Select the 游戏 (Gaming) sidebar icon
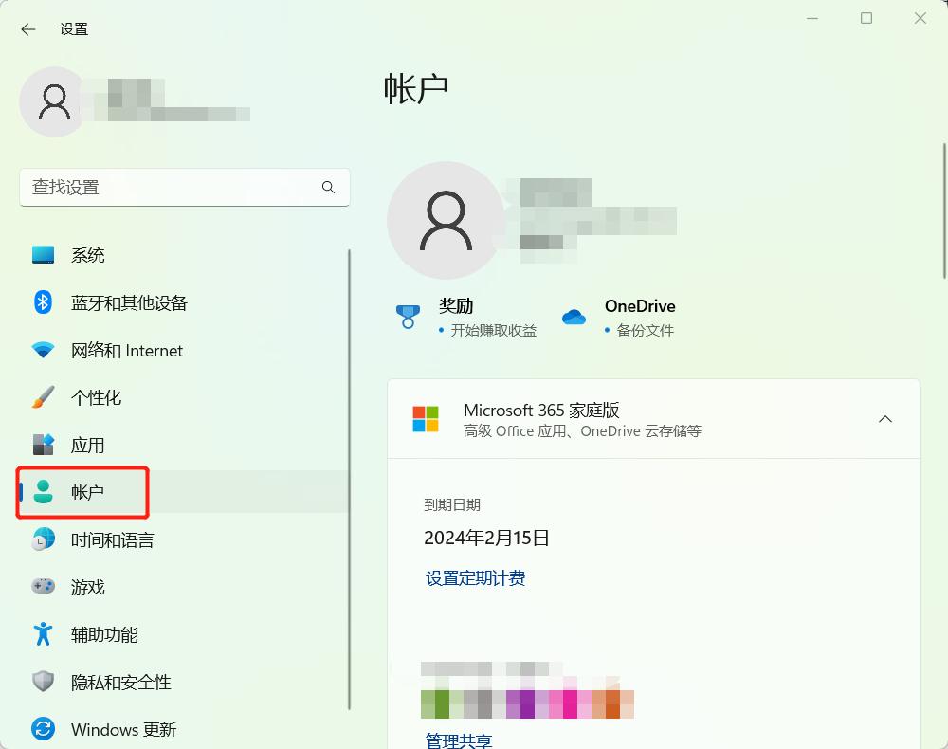948x749 pixels. click(x=42, y=586)
